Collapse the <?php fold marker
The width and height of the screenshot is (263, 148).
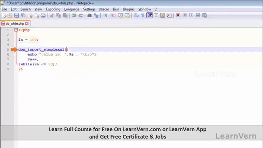point(16,30)
